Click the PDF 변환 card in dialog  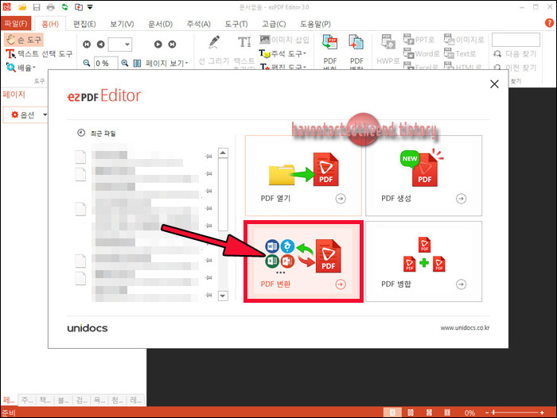click(303, 261)
